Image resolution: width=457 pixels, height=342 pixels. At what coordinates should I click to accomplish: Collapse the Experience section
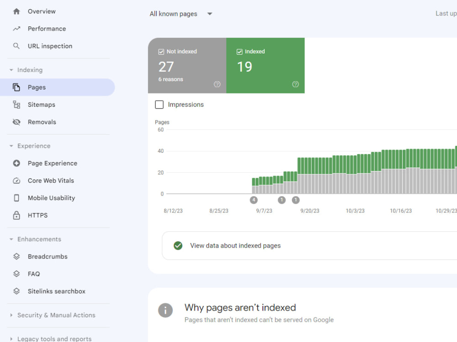click(11, 146)
